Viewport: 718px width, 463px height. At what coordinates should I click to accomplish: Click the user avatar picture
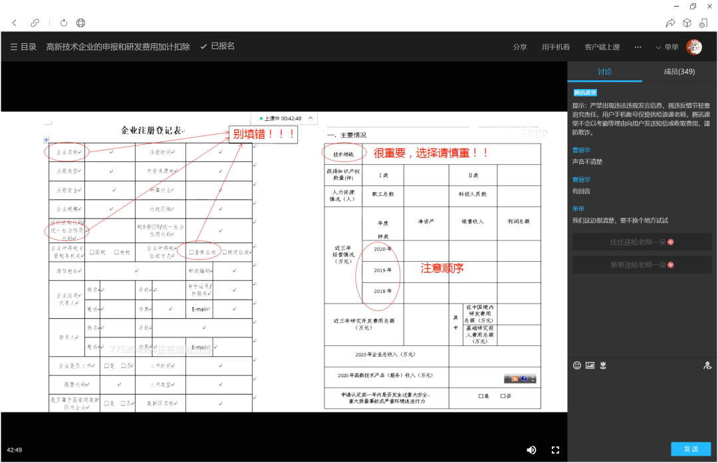[x=694, y=46]
